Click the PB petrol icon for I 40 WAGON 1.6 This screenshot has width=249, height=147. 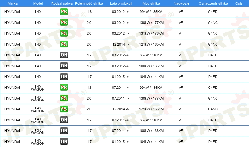[64, 87]
